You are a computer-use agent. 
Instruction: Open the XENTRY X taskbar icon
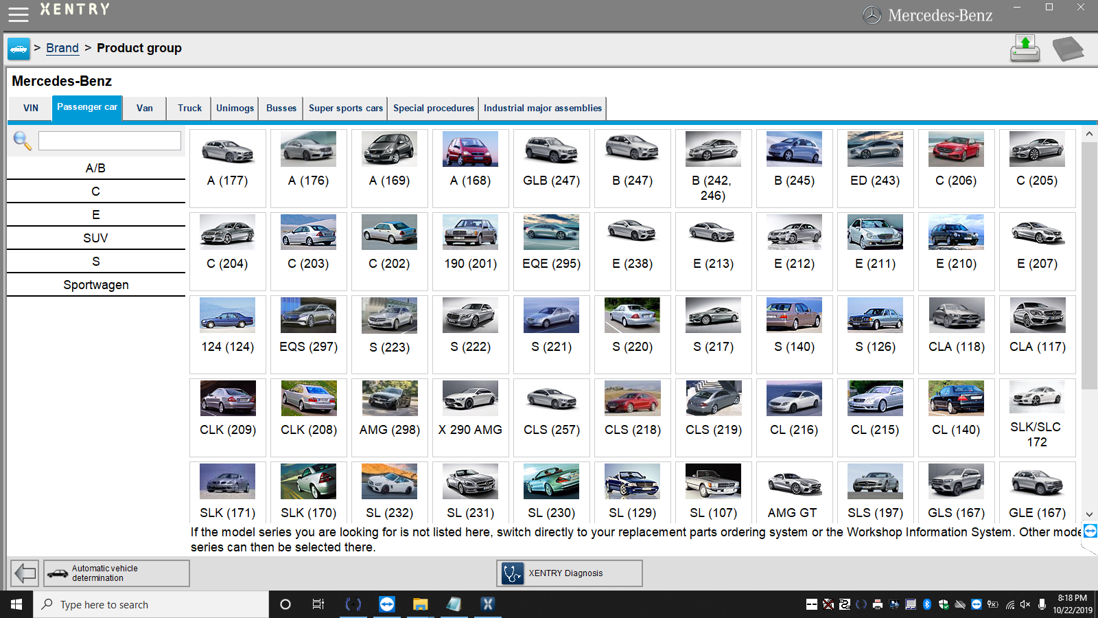click(487, 604)
